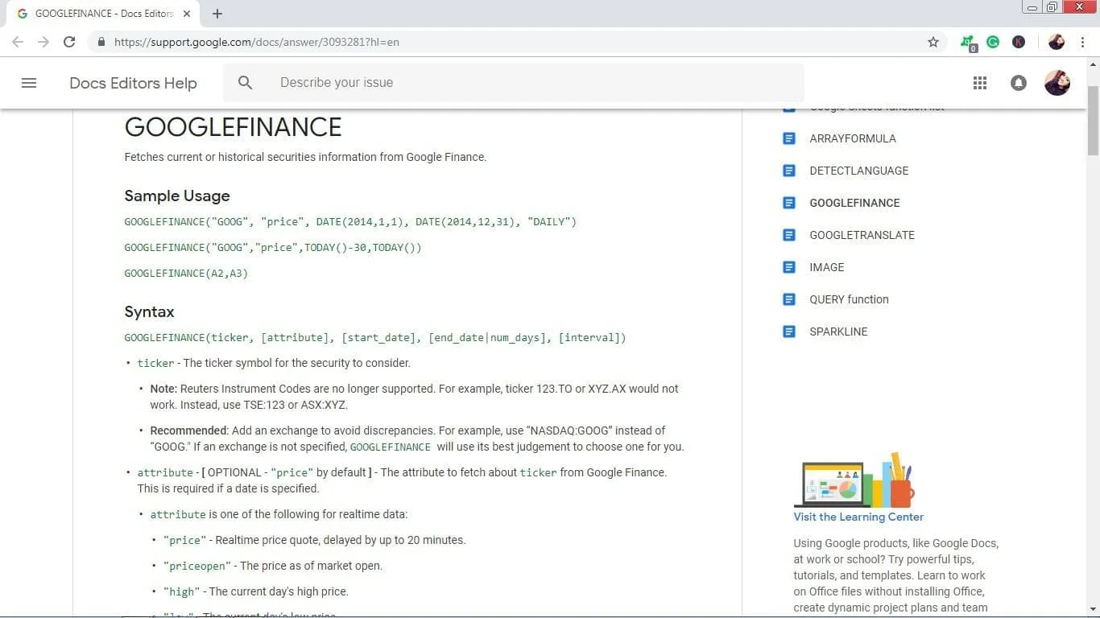Image resolution: width=1100 pixels, height=618 pixels.
Task: Click the Sample Usage heading
Action: tap(177, 196)
